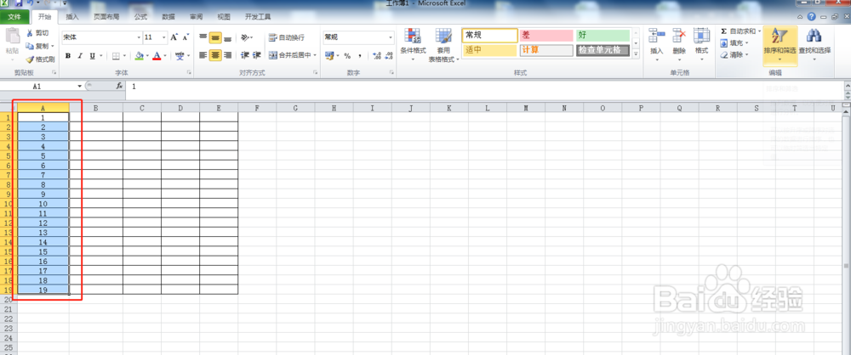
Task: Decrease font size with the small A button
Action: (186, 37)
